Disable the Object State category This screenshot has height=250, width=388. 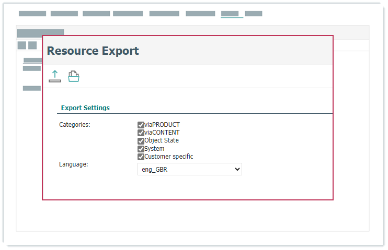pyautogui.click(x=141, y=140)
